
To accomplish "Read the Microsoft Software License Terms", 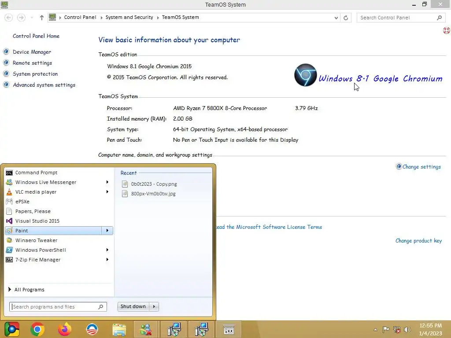I will [269, 227].
